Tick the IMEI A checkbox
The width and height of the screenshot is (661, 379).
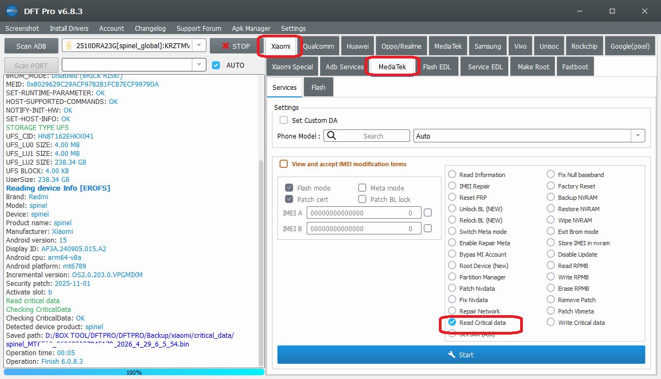427,213
